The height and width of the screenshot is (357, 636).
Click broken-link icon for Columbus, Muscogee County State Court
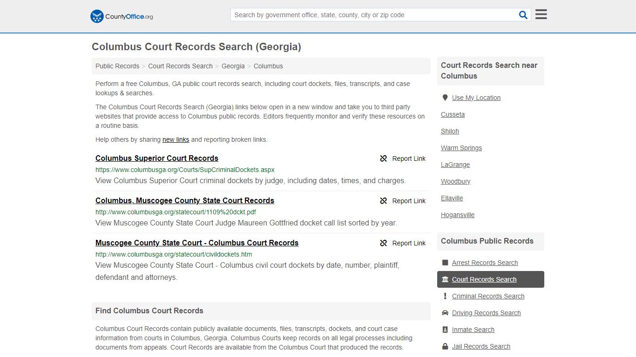pos(384,201)
